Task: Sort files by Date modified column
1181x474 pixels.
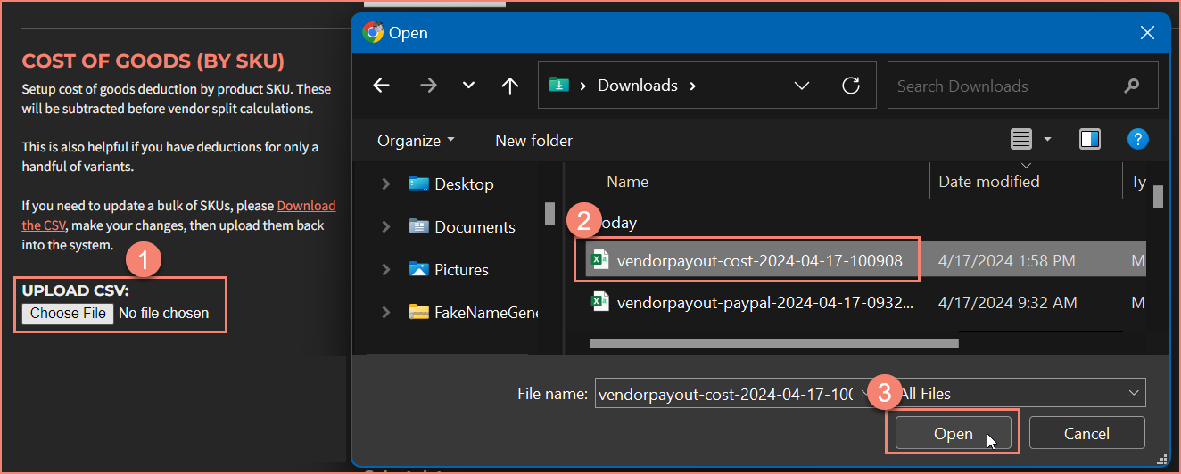Action: tap(989, 181)
